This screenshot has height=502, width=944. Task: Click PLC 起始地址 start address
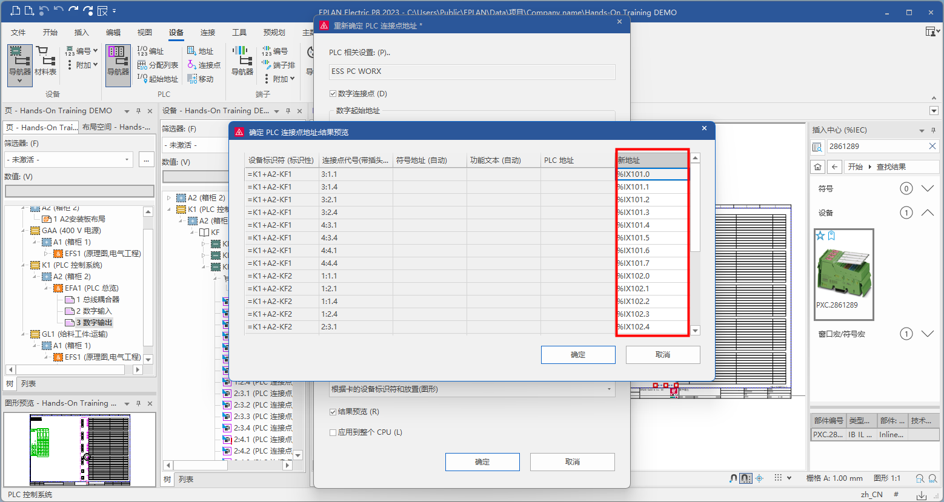click(158, 79)
